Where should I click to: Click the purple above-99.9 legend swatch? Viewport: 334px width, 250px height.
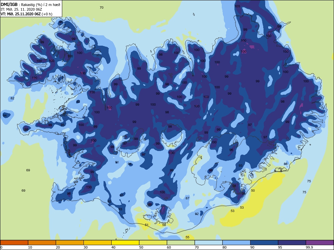(320, 243)
